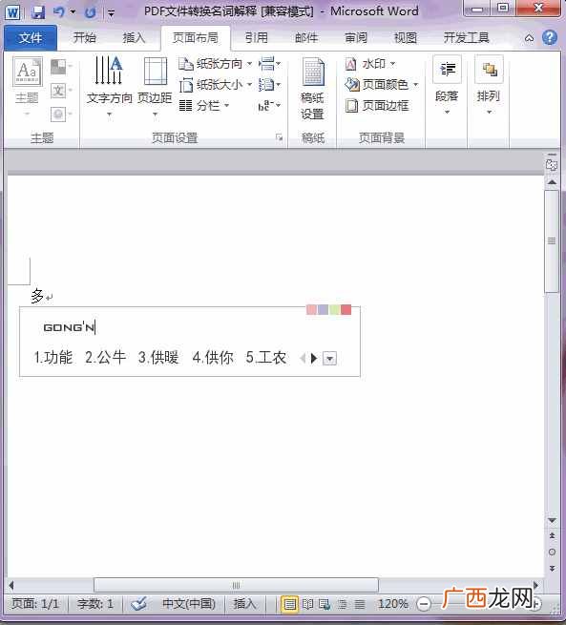Click the Save icon in quick access toolbar

click(x=38, y=12)
